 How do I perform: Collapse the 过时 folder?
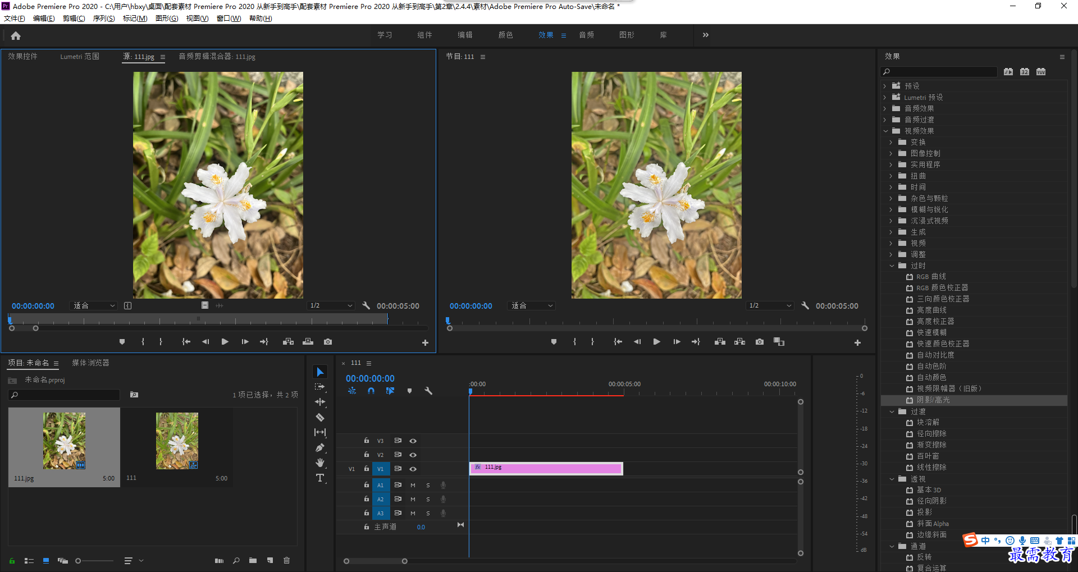[x=892, y=266]
